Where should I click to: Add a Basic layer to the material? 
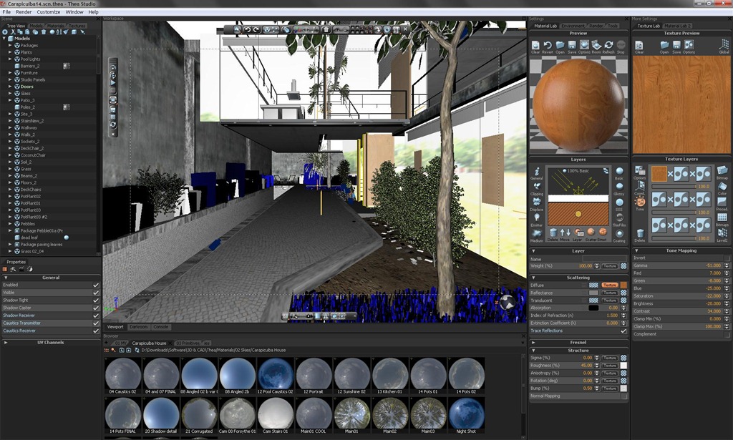(618, 171)
